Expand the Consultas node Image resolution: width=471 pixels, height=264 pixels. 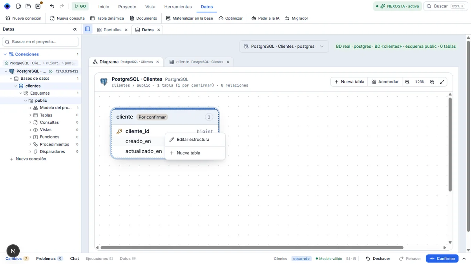[x=30, y=122]
